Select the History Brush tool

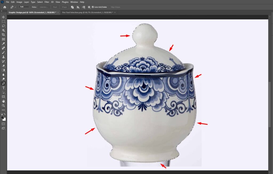coord(3,61)
